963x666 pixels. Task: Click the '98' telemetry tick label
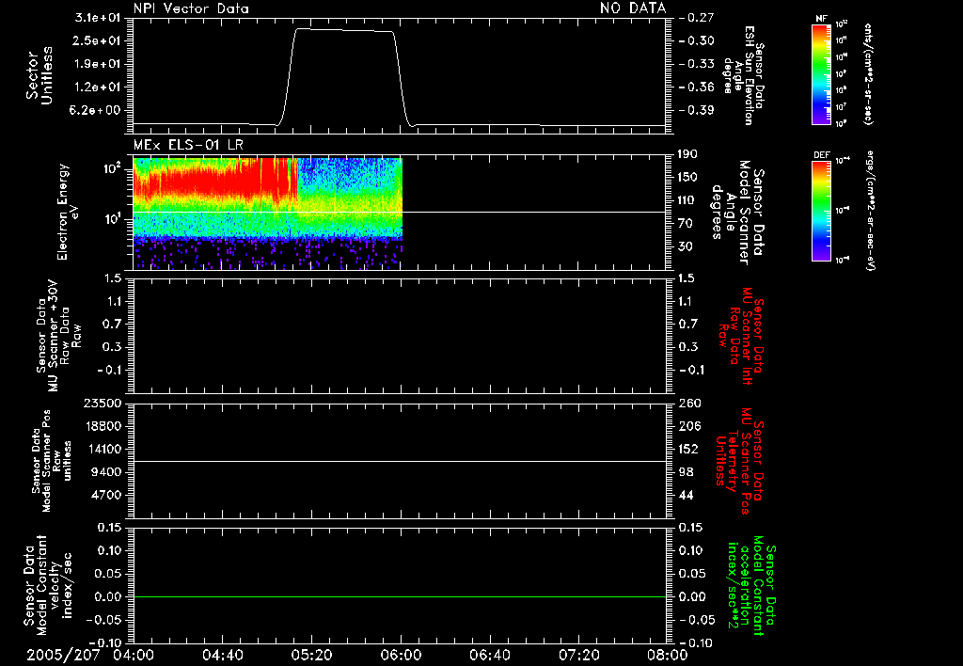click(686, 472)
